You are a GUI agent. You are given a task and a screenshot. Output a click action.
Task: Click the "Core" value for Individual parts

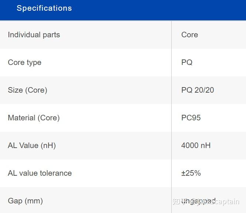point(189,35)
